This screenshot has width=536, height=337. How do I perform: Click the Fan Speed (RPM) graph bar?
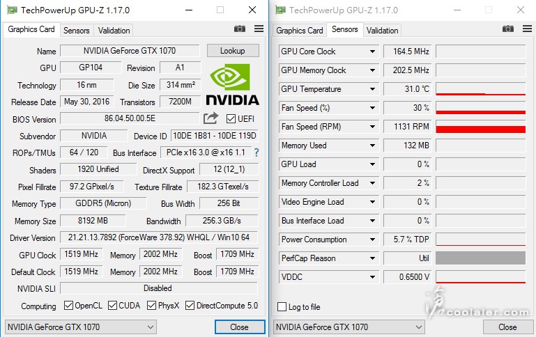click(x=481, y=127)
